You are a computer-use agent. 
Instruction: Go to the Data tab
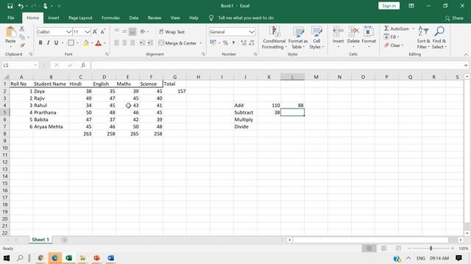(x=134, y=18)
